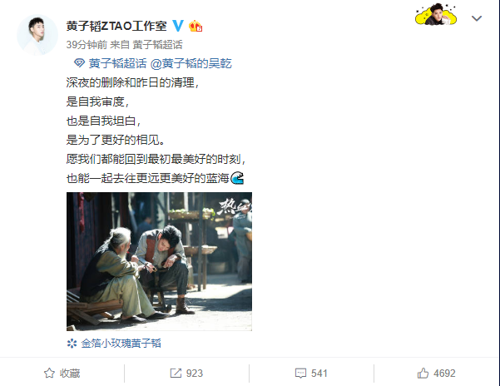Viewport: 500px width, 386px height.
Task: Click the flower icon next to 金箔小玫瑰黄子韬
Action: [x=72, y=344]
